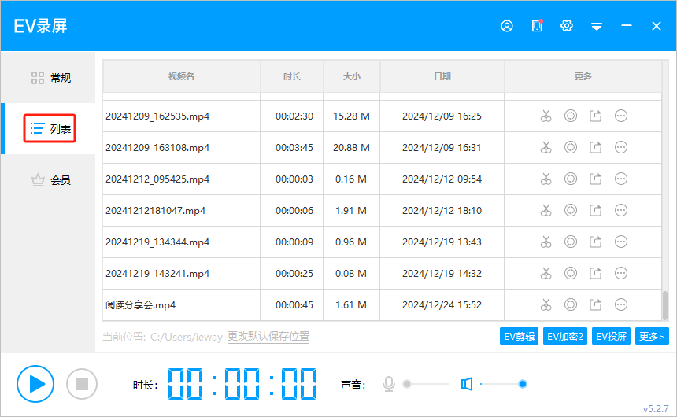This screenshot has height=417, width=677.
Task: Expand the title bar dropdown menu arrow
Action: (597, 26)
